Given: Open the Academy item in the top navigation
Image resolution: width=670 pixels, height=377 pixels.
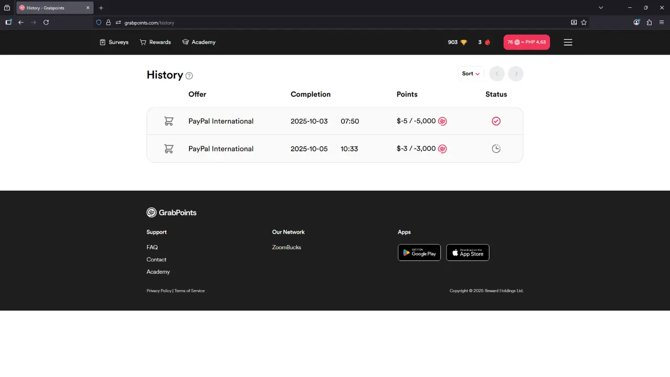Looking at the screenshot, I should 199,42.
